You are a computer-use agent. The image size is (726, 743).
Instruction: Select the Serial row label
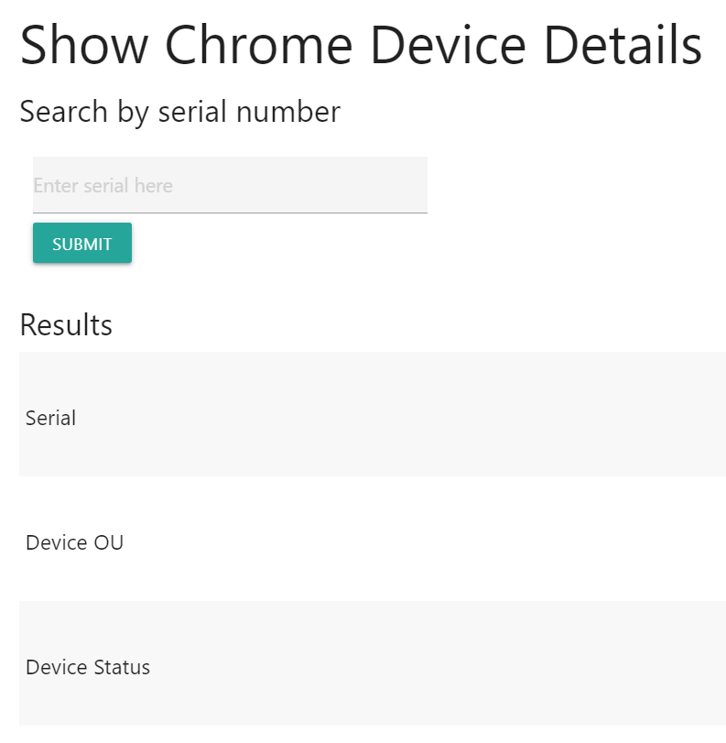[x=50, y=418]
